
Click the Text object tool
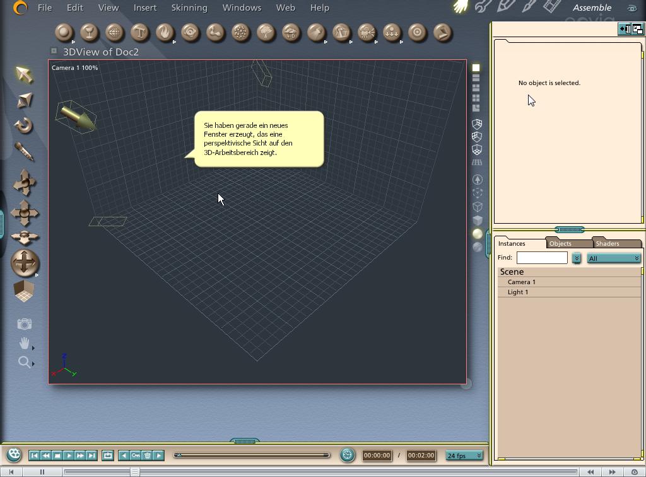pos(139,32)
